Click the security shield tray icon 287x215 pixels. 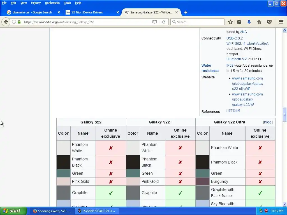pyautogui.click(x=266, y=211)
